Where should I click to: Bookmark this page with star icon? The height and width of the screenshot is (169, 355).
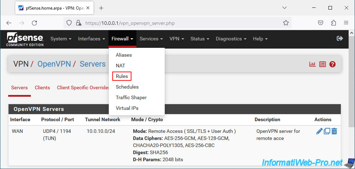(x=286, y=23)
